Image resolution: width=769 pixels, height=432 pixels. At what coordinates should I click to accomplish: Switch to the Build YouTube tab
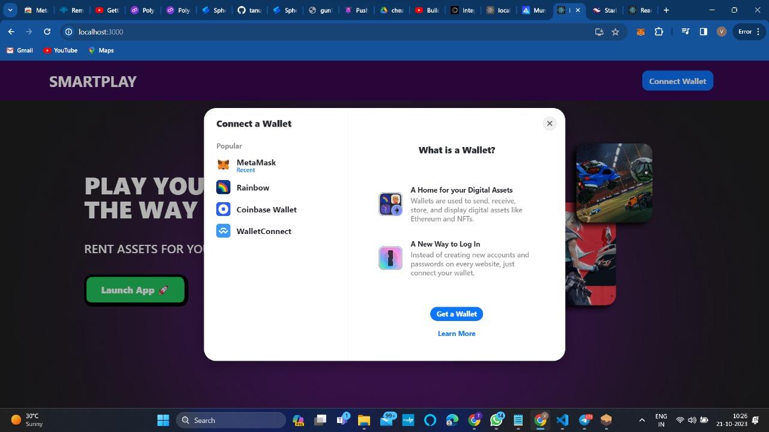pyautogui.click(x=427, y=10)
